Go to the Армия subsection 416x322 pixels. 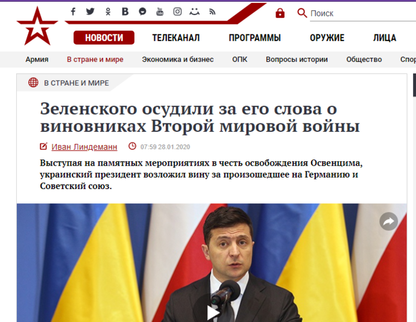(37, 60)
